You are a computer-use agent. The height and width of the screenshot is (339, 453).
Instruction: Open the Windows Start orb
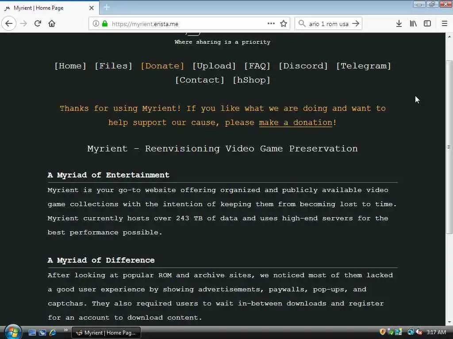tap(12, 332)
